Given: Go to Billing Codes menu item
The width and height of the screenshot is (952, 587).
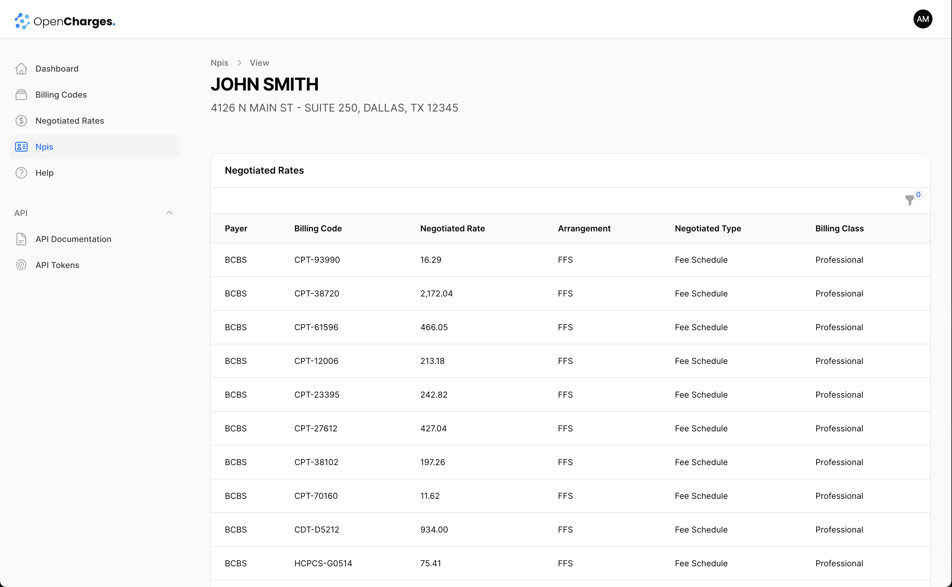Looking at the screenshot, I should point(61,95).
